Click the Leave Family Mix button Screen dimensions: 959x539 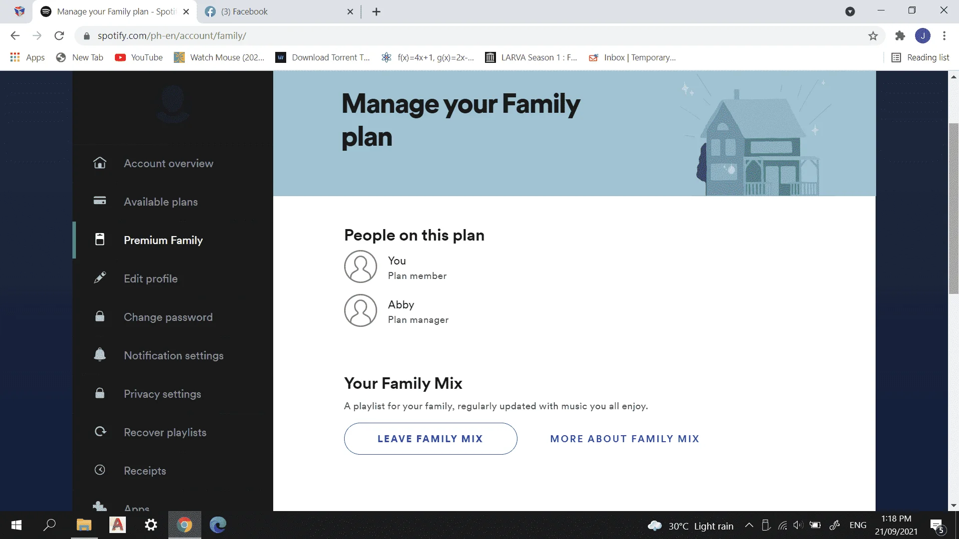click(430, 439)
